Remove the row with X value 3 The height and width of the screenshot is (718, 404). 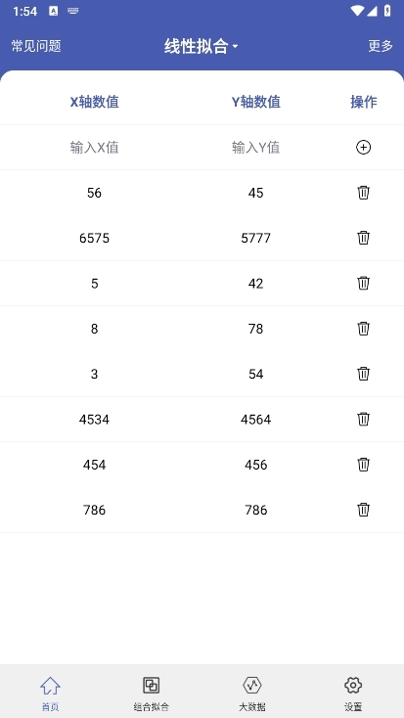coord(363,374)
